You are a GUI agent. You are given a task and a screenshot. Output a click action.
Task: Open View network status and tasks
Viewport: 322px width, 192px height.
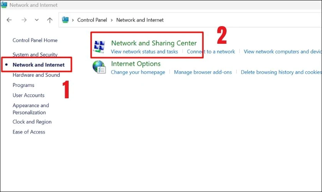(145, 52)
